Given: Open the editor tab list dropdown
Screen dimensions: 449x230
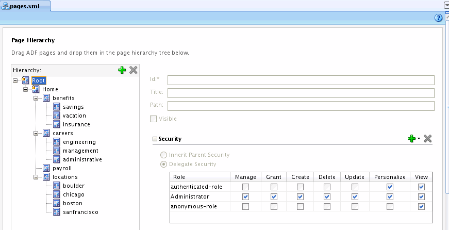Looking at the screenshot, I should (446, 5).
